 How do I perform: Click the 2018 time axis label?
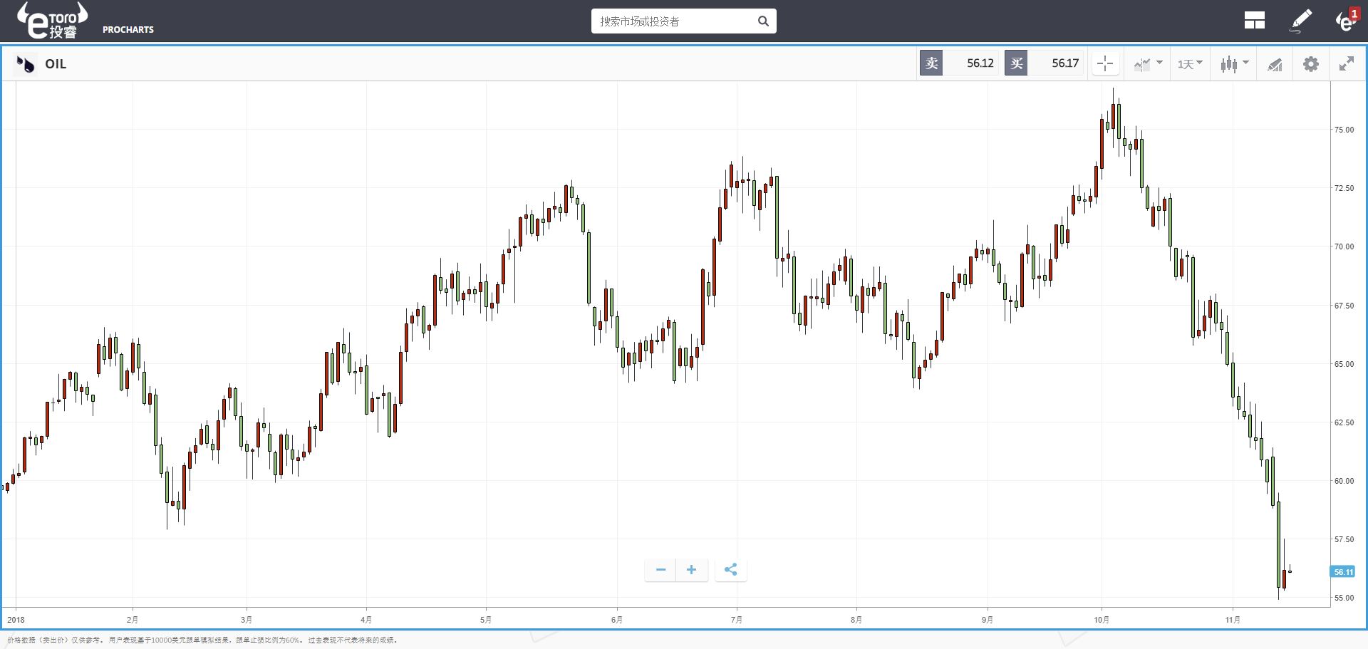coord(16,620)
